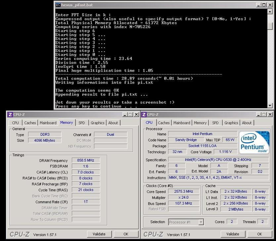Viewport: 276px width, 241px height.
Task: Click Validate in right CPU-Z window
Action: 233,234
